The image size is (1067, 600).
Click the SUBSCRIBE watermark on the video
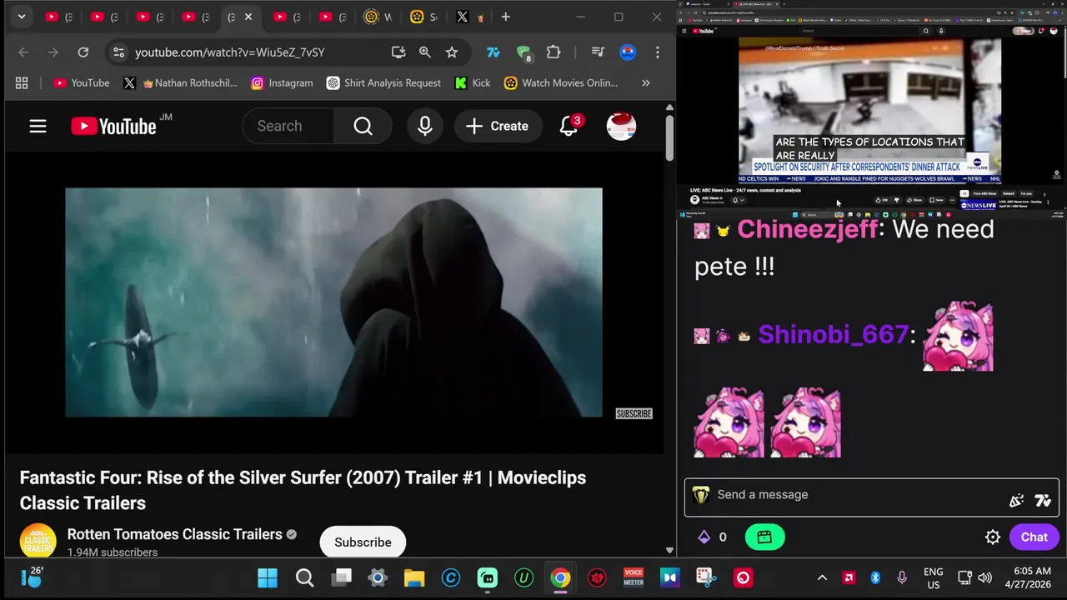pos(634,413)
